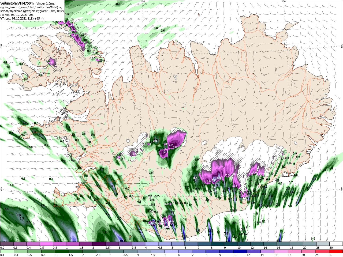Click the 'Vindur (10m)' label in header
The height and width of the screenshot is (257, 343).
click(46, 3)
